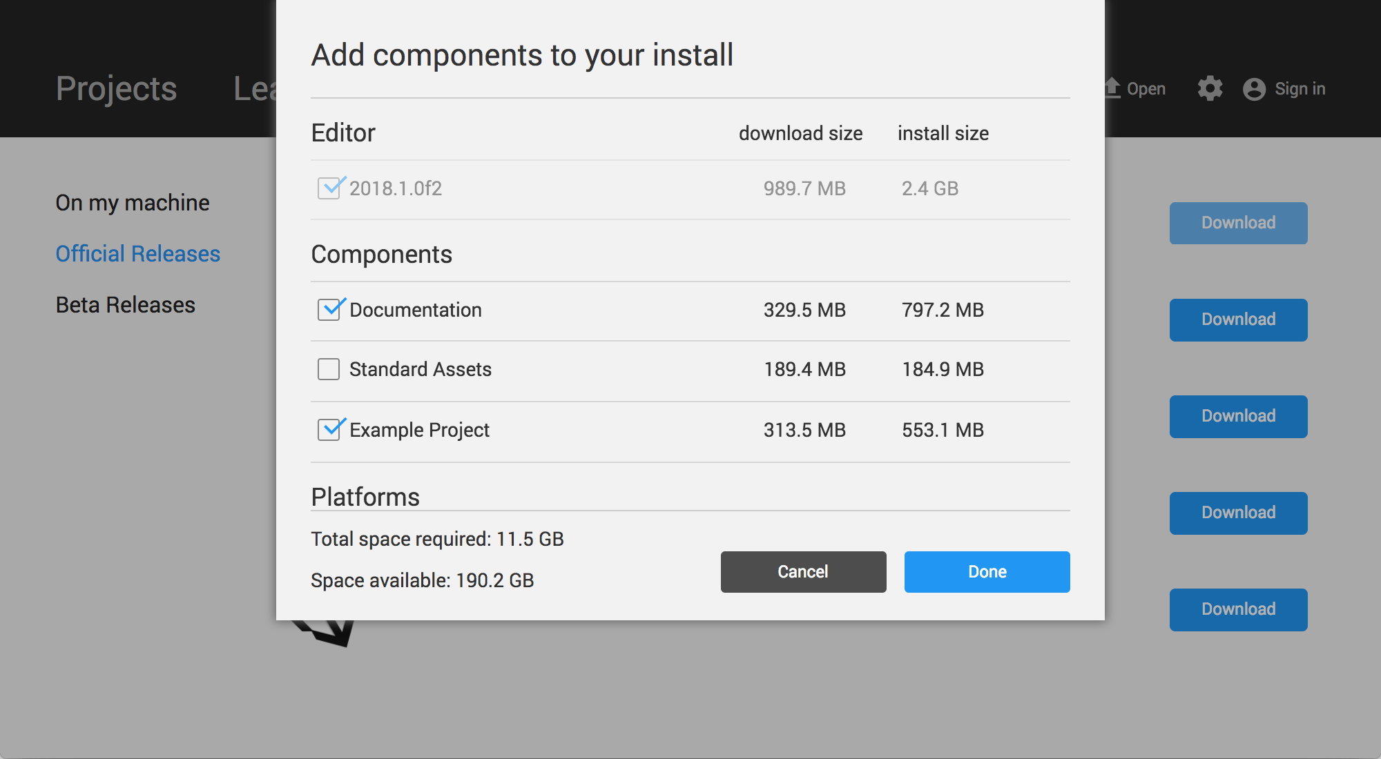This screenshot has width=1381, height=759.
Task: Click the Download button for first release
Action: click(x=1237, y=221)
